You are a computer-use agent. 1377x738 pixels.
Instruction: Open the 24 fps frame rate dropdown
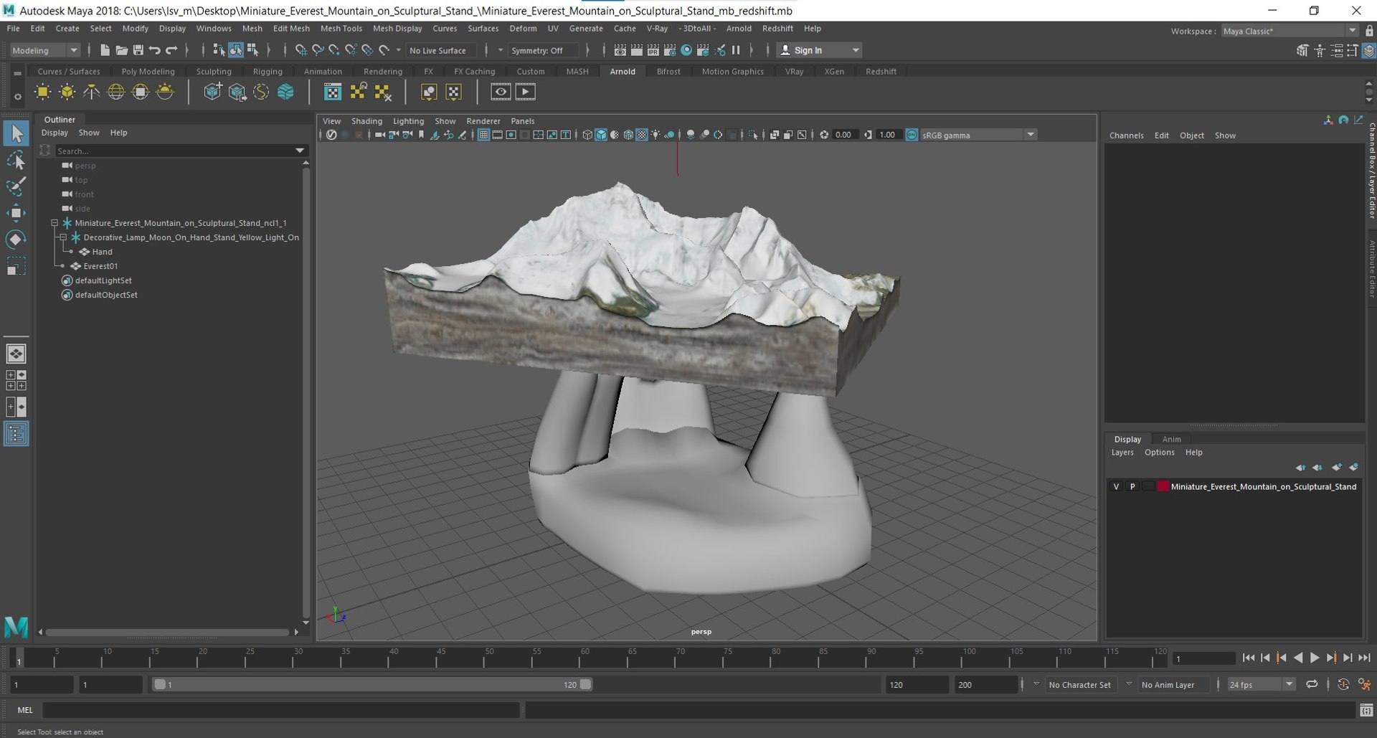pyautogui.click(x=1261, y=684)
